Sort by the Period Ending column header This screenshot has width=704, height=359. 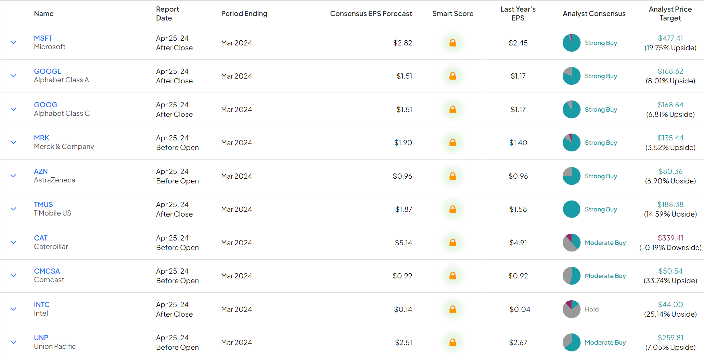click(x=244, y=14)
